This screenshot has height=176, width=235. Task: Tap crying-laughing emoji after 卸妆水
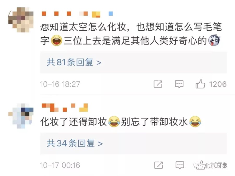(x=195, y=122)
